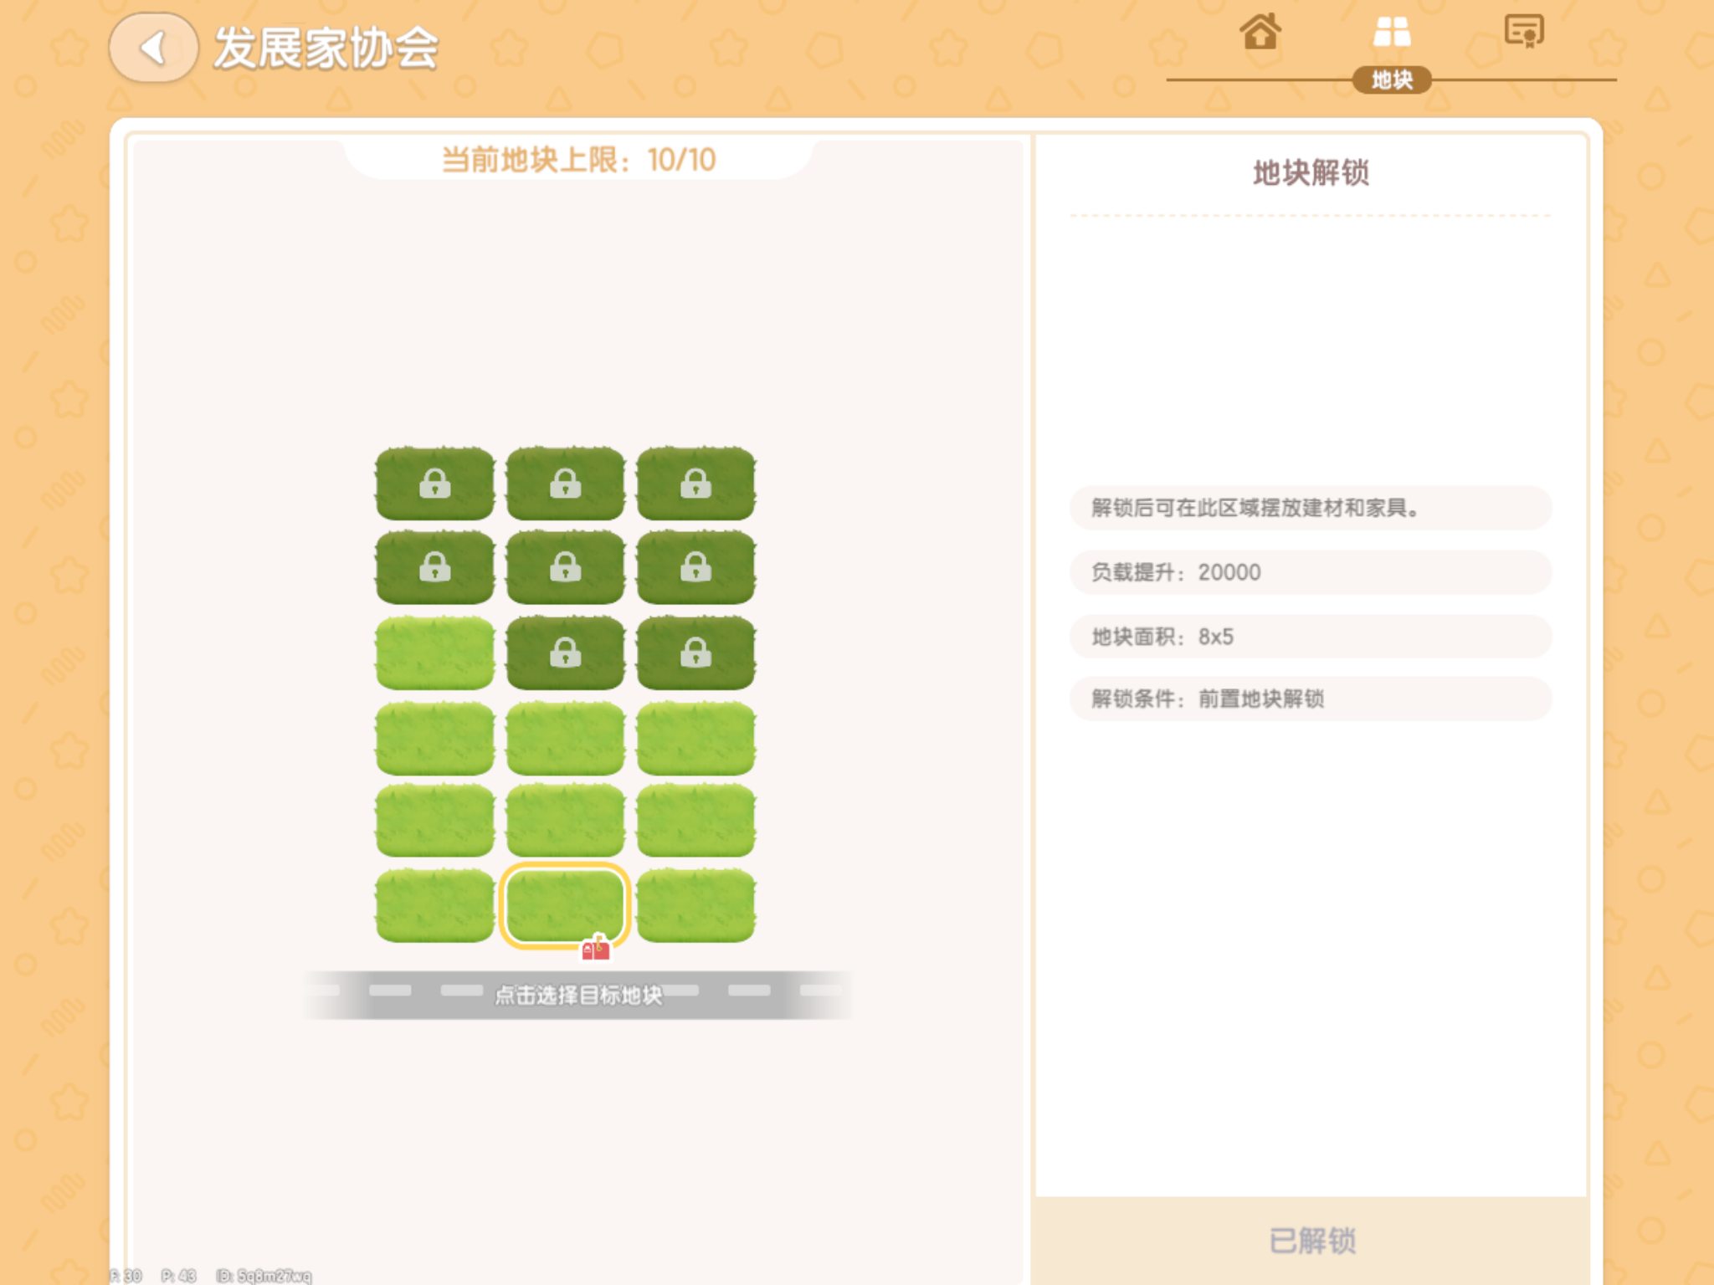Go back with the arrow button
The image size is (1714, 1285).
pyautogui.click(x=154, y=48)
